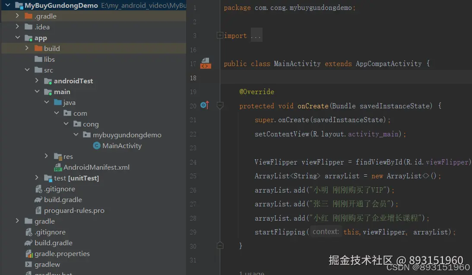Collapse the app module chevron

click(17, 37)
